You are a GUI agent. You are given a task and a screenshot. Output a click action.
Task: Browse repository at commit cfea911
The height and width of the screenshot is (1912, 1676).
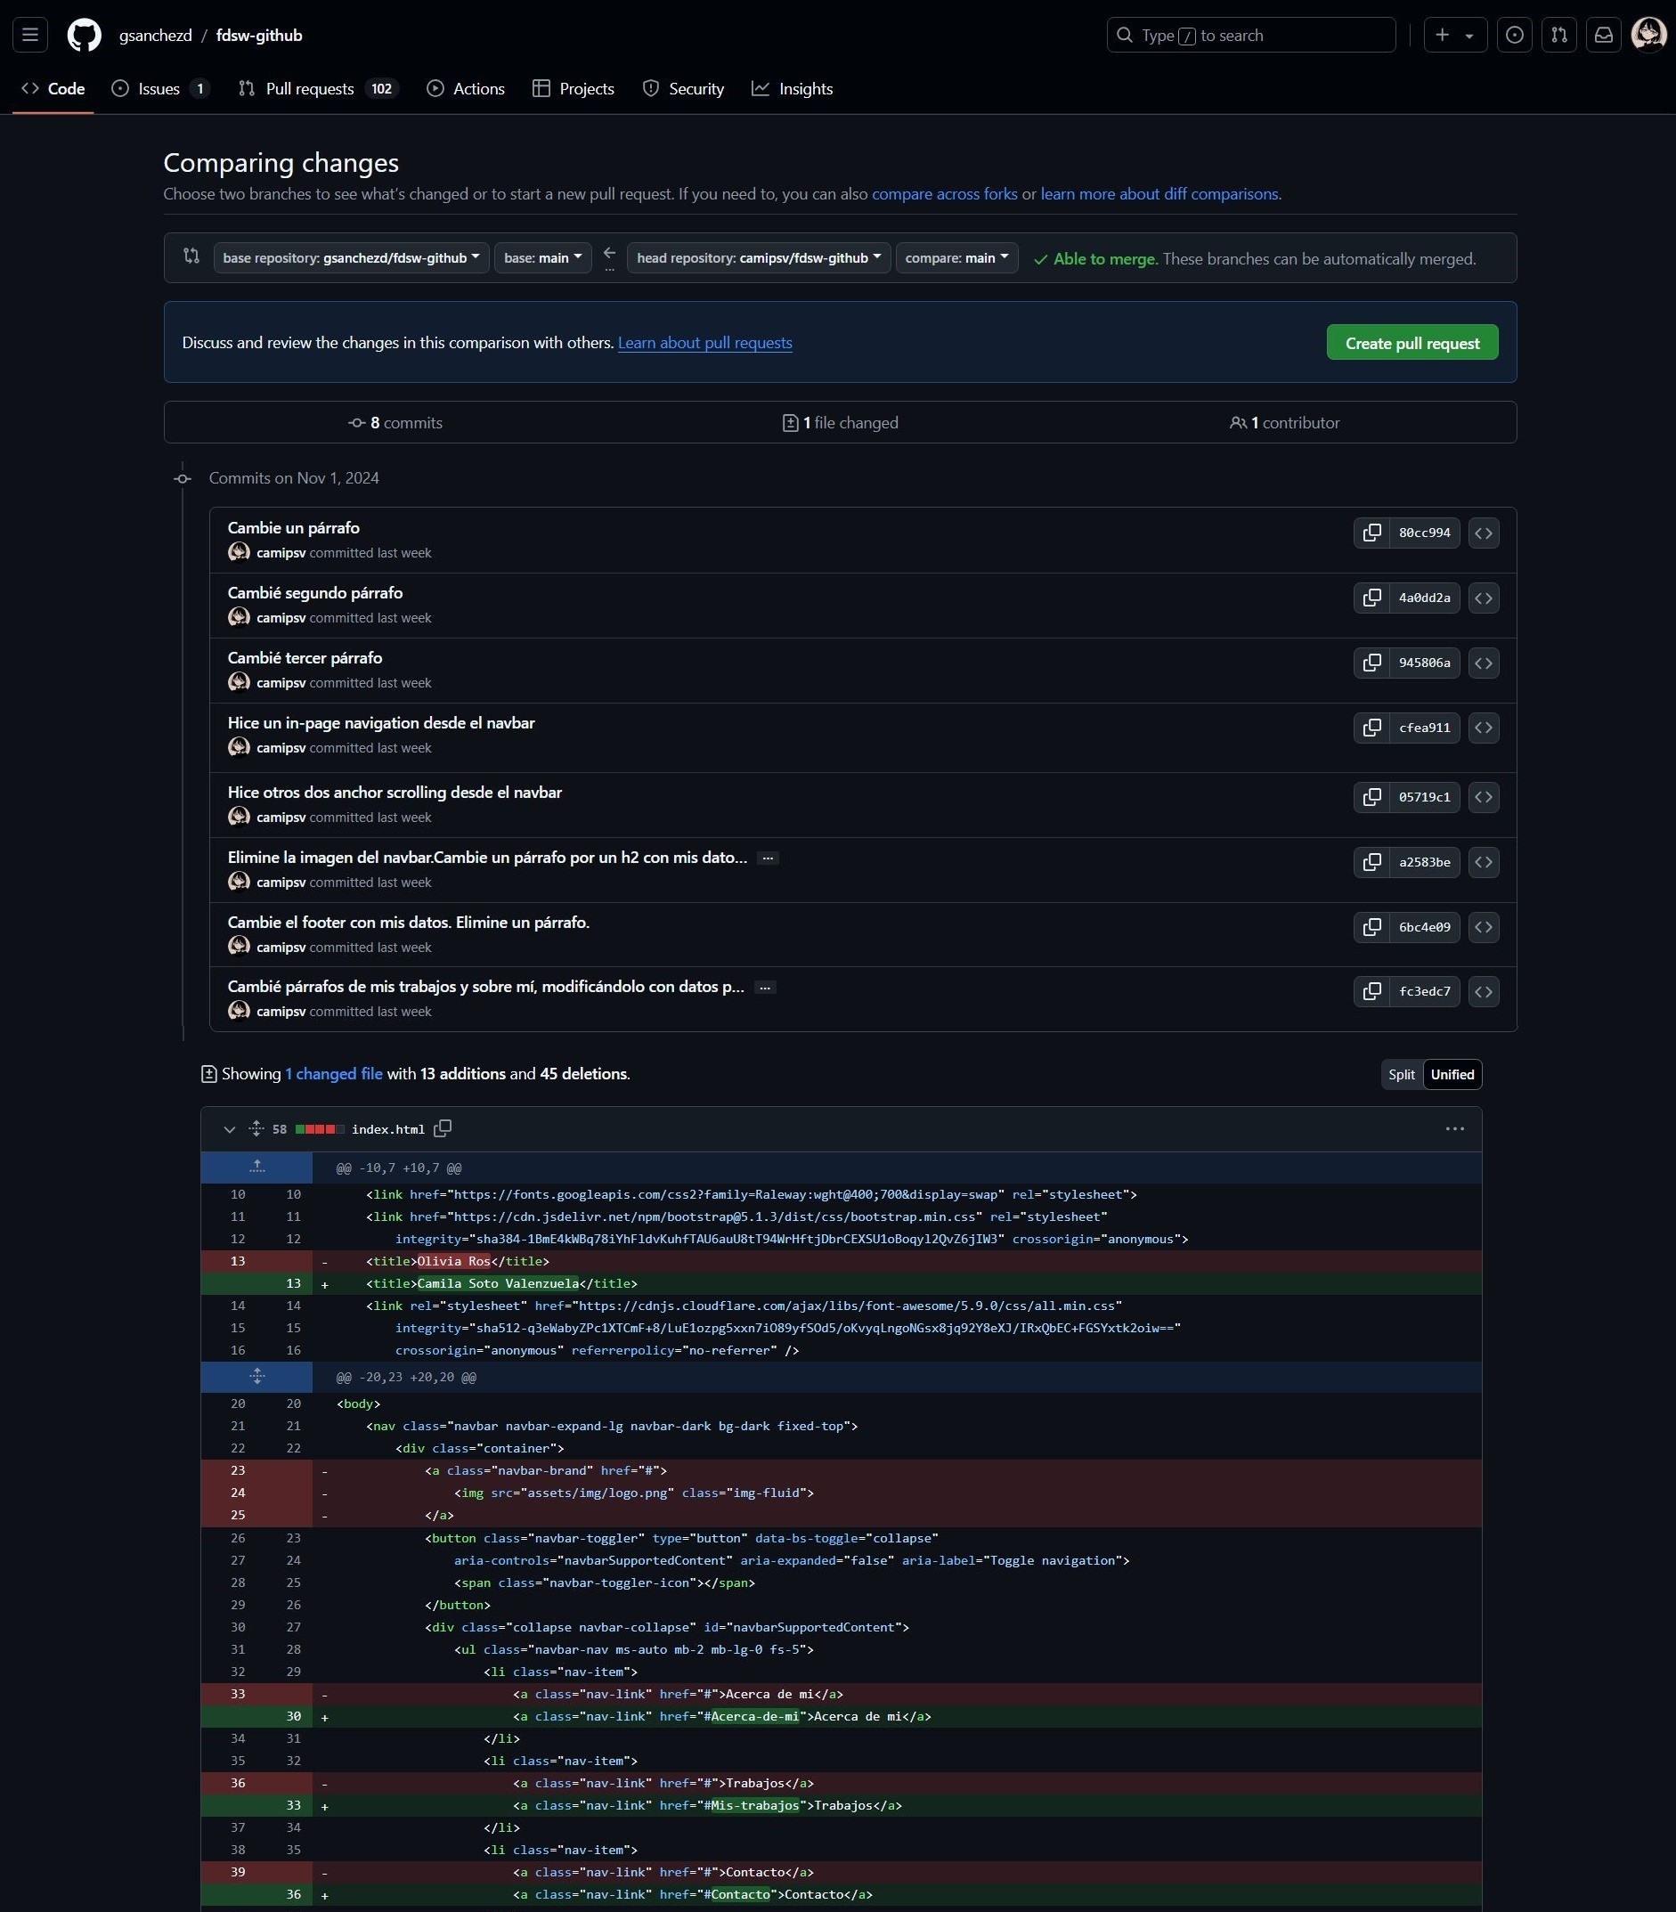pos(1484,728)
